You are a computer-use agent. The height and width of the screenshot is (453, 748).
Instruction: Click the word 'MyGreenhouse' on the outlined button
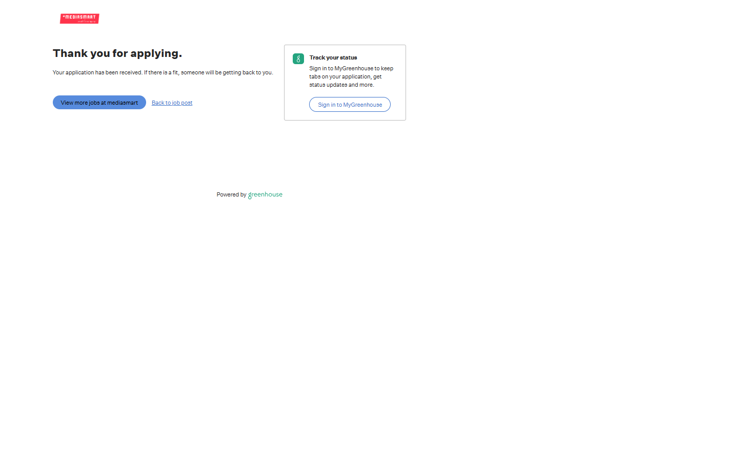[x=362, y=105]
